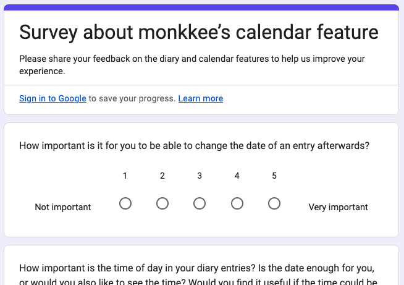This screenshot has width=404, height=285.
Task: Click the Learn more link
Action: pos(200,98)
